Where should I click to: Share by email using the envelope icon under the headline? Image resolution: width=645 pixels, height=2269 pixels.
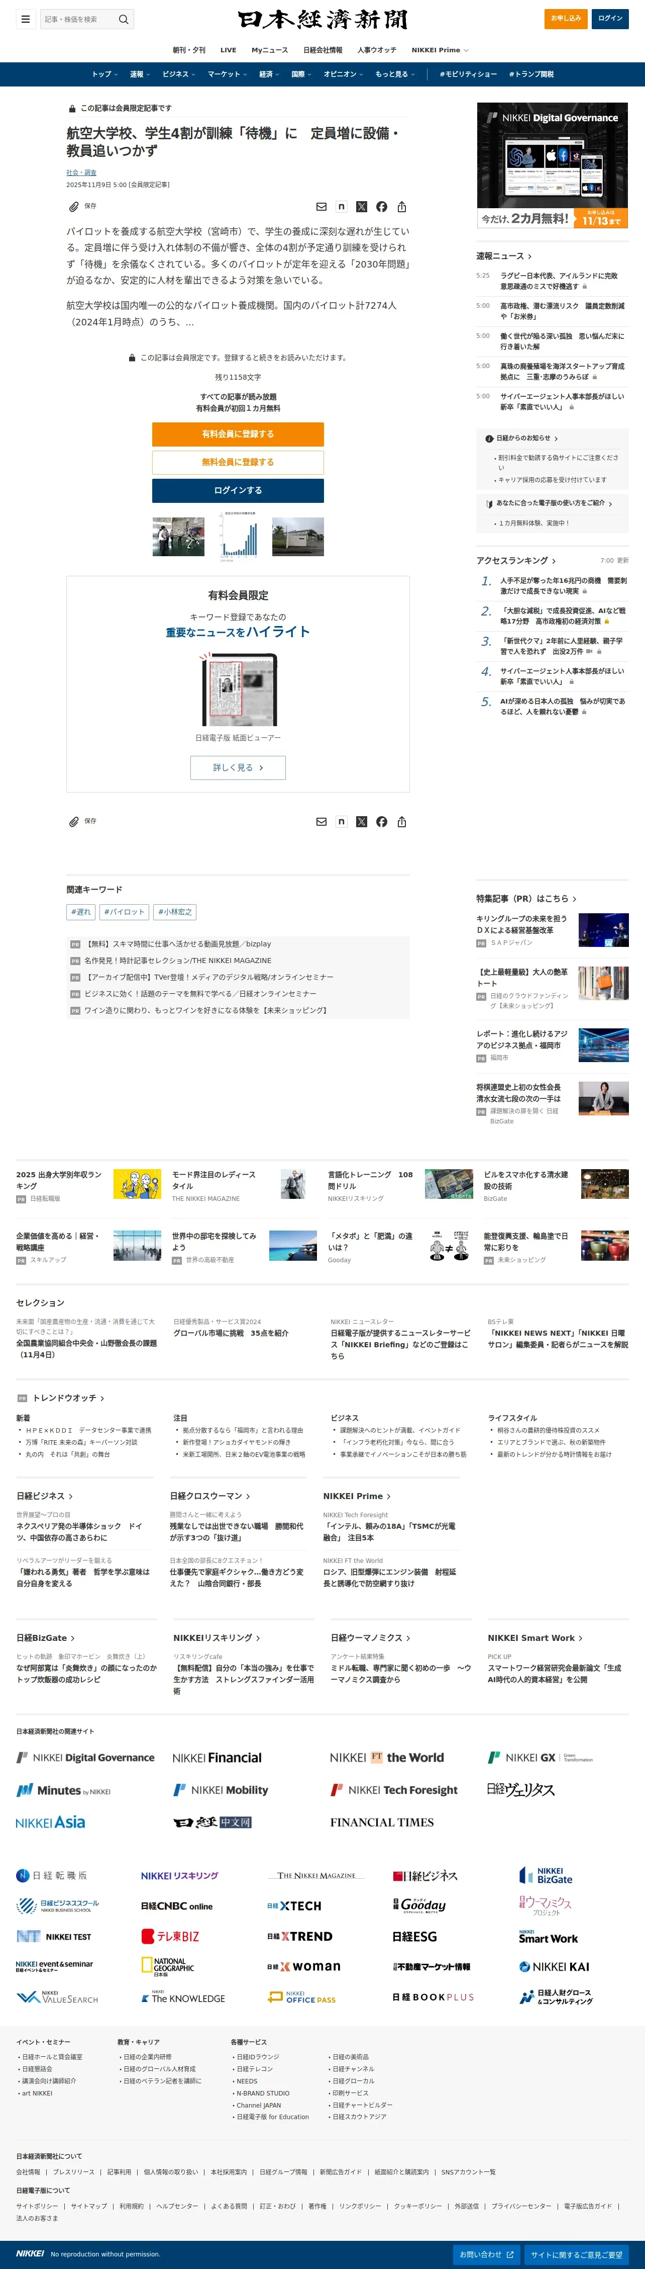321,206
